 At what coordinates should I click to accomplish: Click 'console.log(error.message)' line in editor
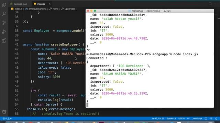tap(51, 109)
